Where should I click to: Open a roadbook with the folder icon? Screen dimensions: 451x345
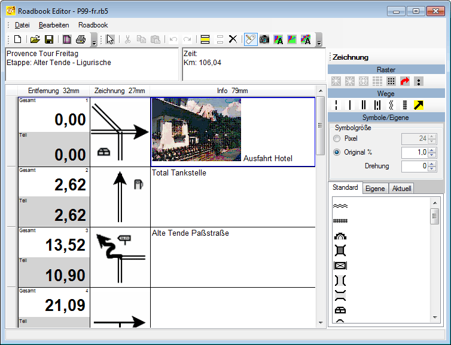point(35,39)
